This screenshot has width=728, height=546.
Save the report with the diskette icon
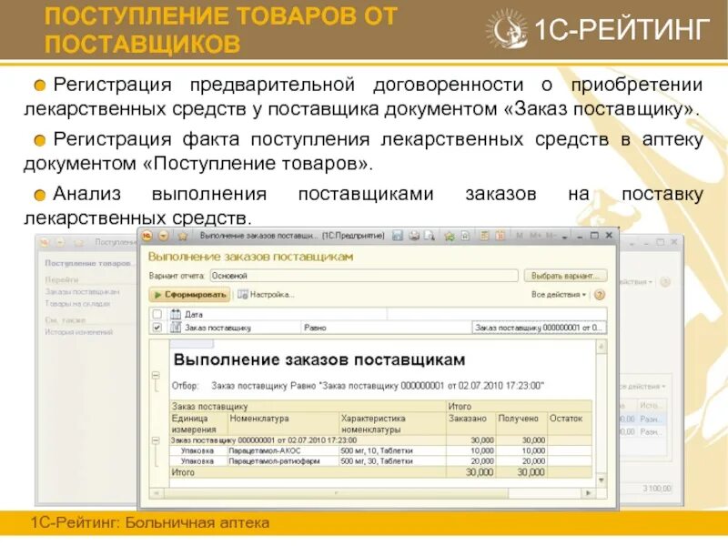click(x=398, y=236)
